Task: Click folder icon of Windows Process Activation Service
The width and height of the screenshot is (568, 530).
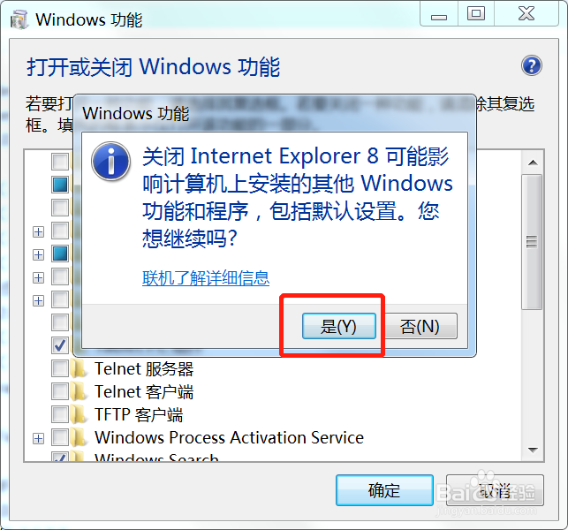Action: point(79,437)
